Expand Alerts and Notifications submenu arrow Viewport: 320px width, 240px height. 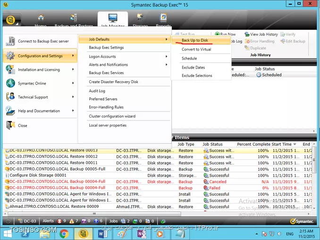(167, 65)
